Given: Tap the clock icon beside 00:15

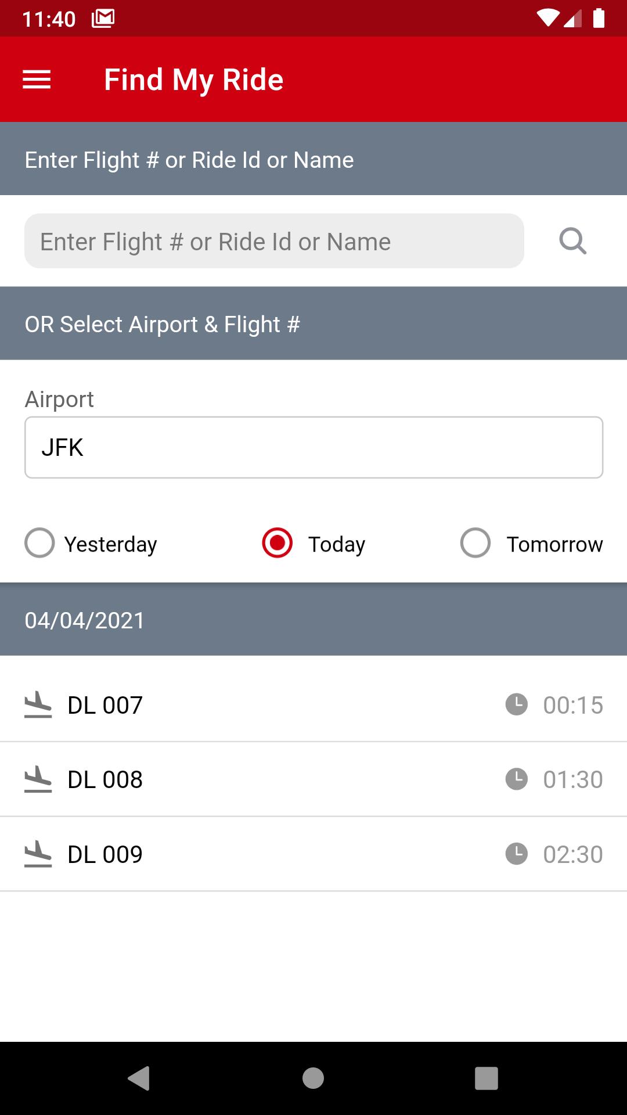Looking at the screenshot, I should point(516,704).
